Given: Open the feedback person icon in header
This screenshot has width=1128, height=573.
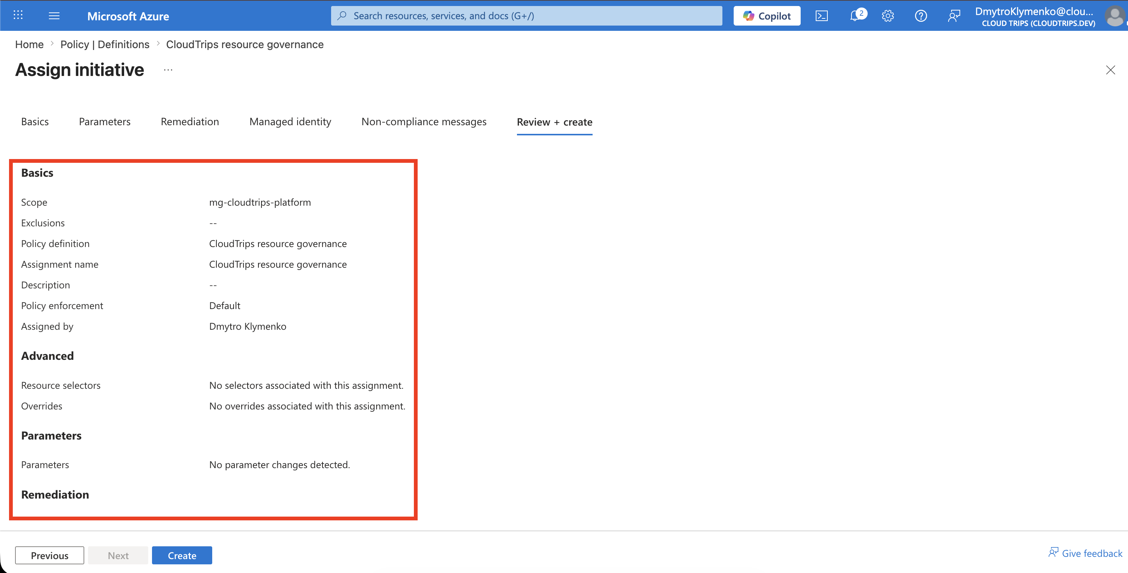Looking at the screenshot, I should point(954,16).
